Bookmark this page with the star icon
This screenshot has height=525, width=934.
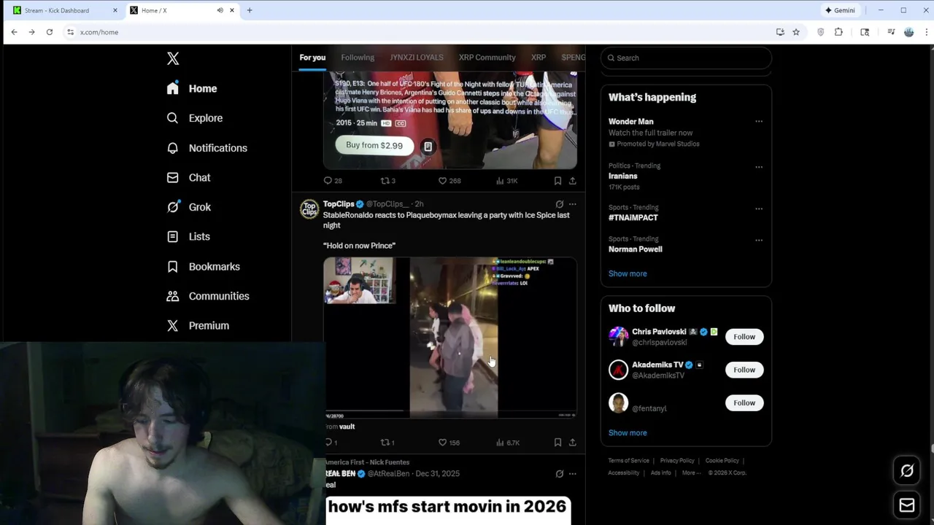pyautogui.click(x=796, y=32)
